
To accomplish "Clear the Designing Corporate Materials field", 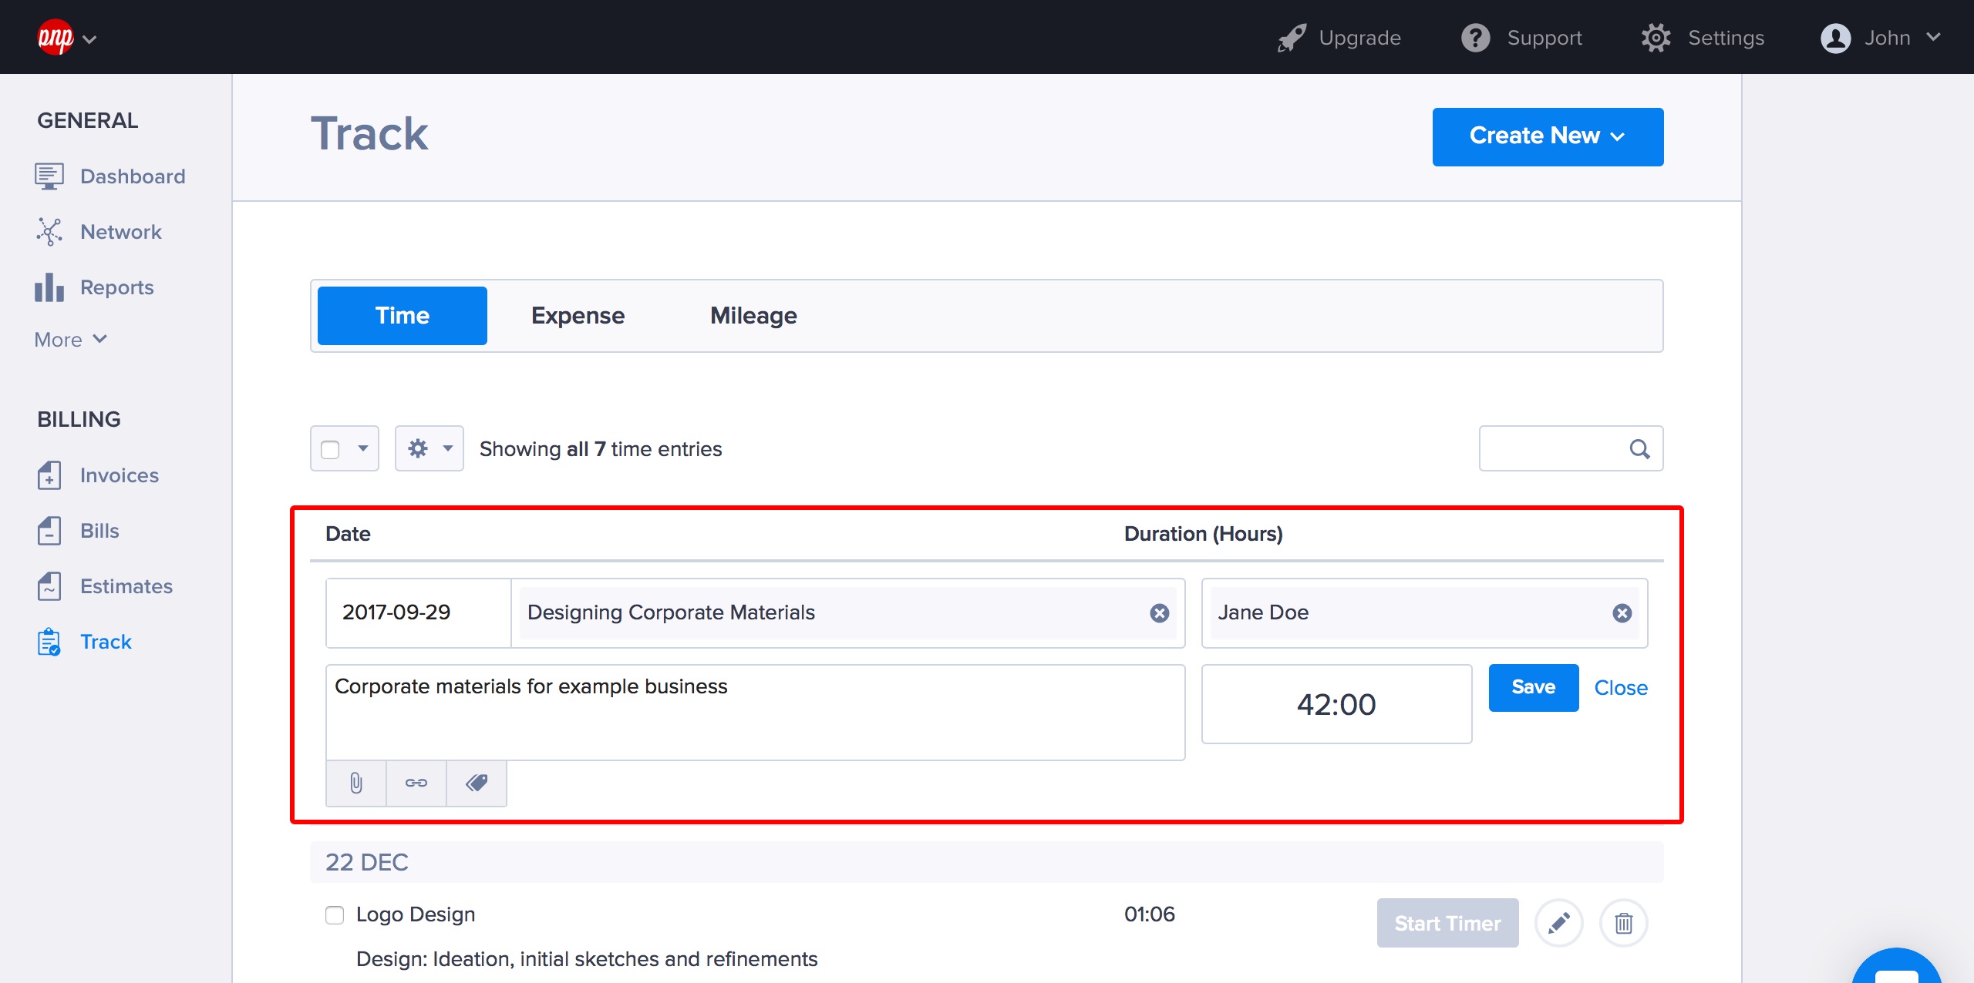I will click(1159, 612).
